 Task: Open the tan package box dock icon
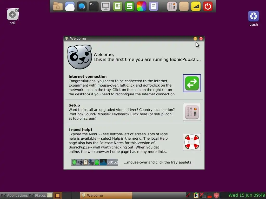(184, 6)
